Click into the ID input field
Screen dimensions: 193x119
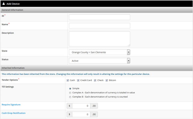point(100,17)
